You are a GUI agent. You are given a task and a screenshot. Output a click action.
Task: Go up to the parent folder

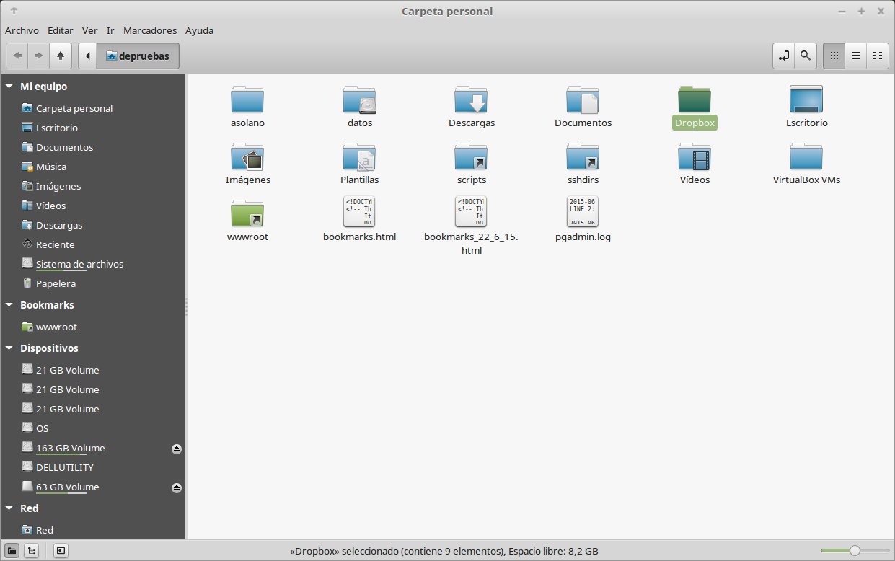tap(61, 56)
